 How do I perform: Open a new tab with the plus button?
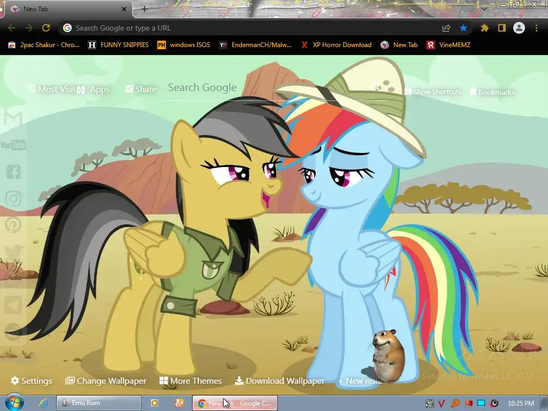tap(144, 9)
